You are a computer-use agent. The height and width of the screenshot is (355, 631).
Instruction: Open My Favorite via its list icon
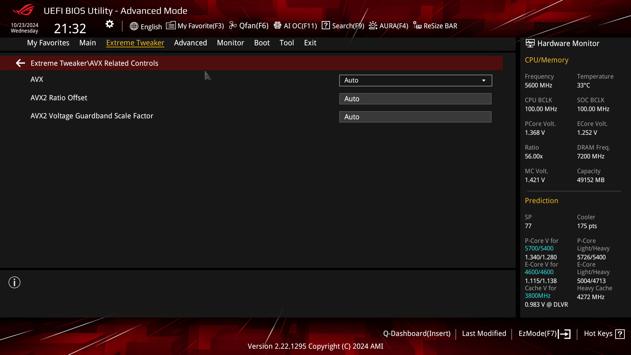[x=171, y=25]
